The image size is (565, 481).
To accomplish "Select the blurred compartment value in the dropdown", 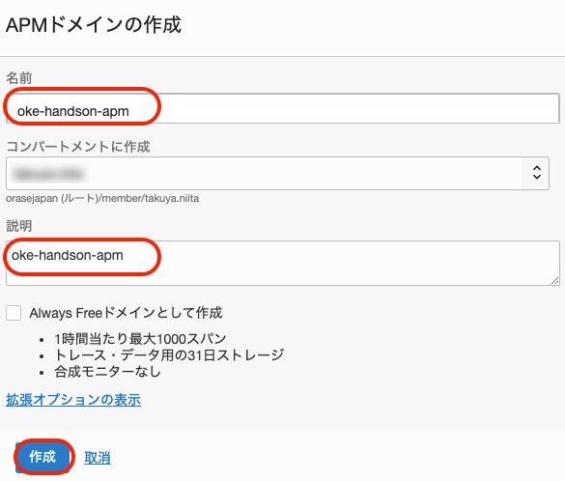I will (48, 174).
